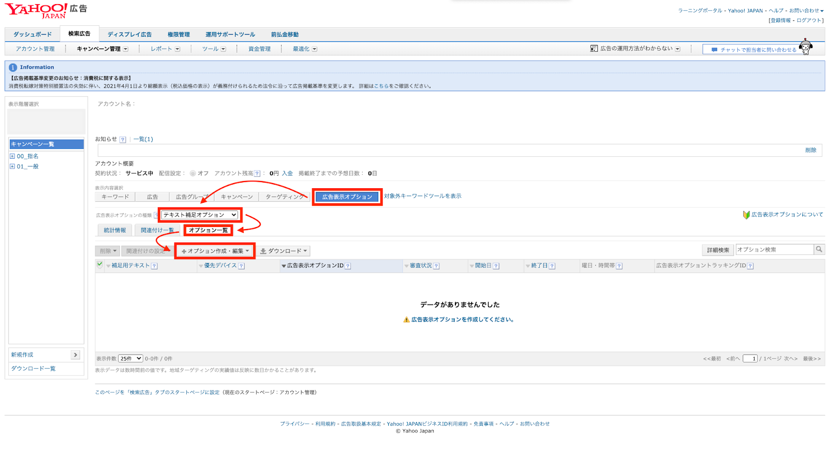
Task: Switch to the ダッシュボード tab
Action: click(33, 35)
